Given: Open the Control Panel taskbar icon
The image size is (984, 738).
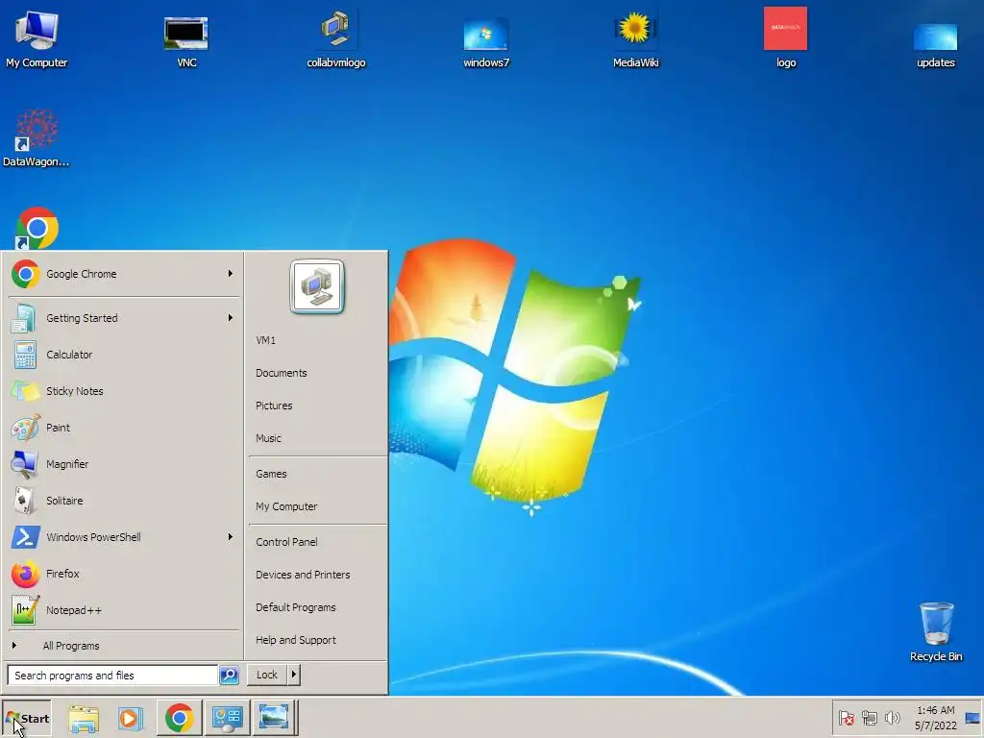Looking at the screenshot, I should pos(227,718).
